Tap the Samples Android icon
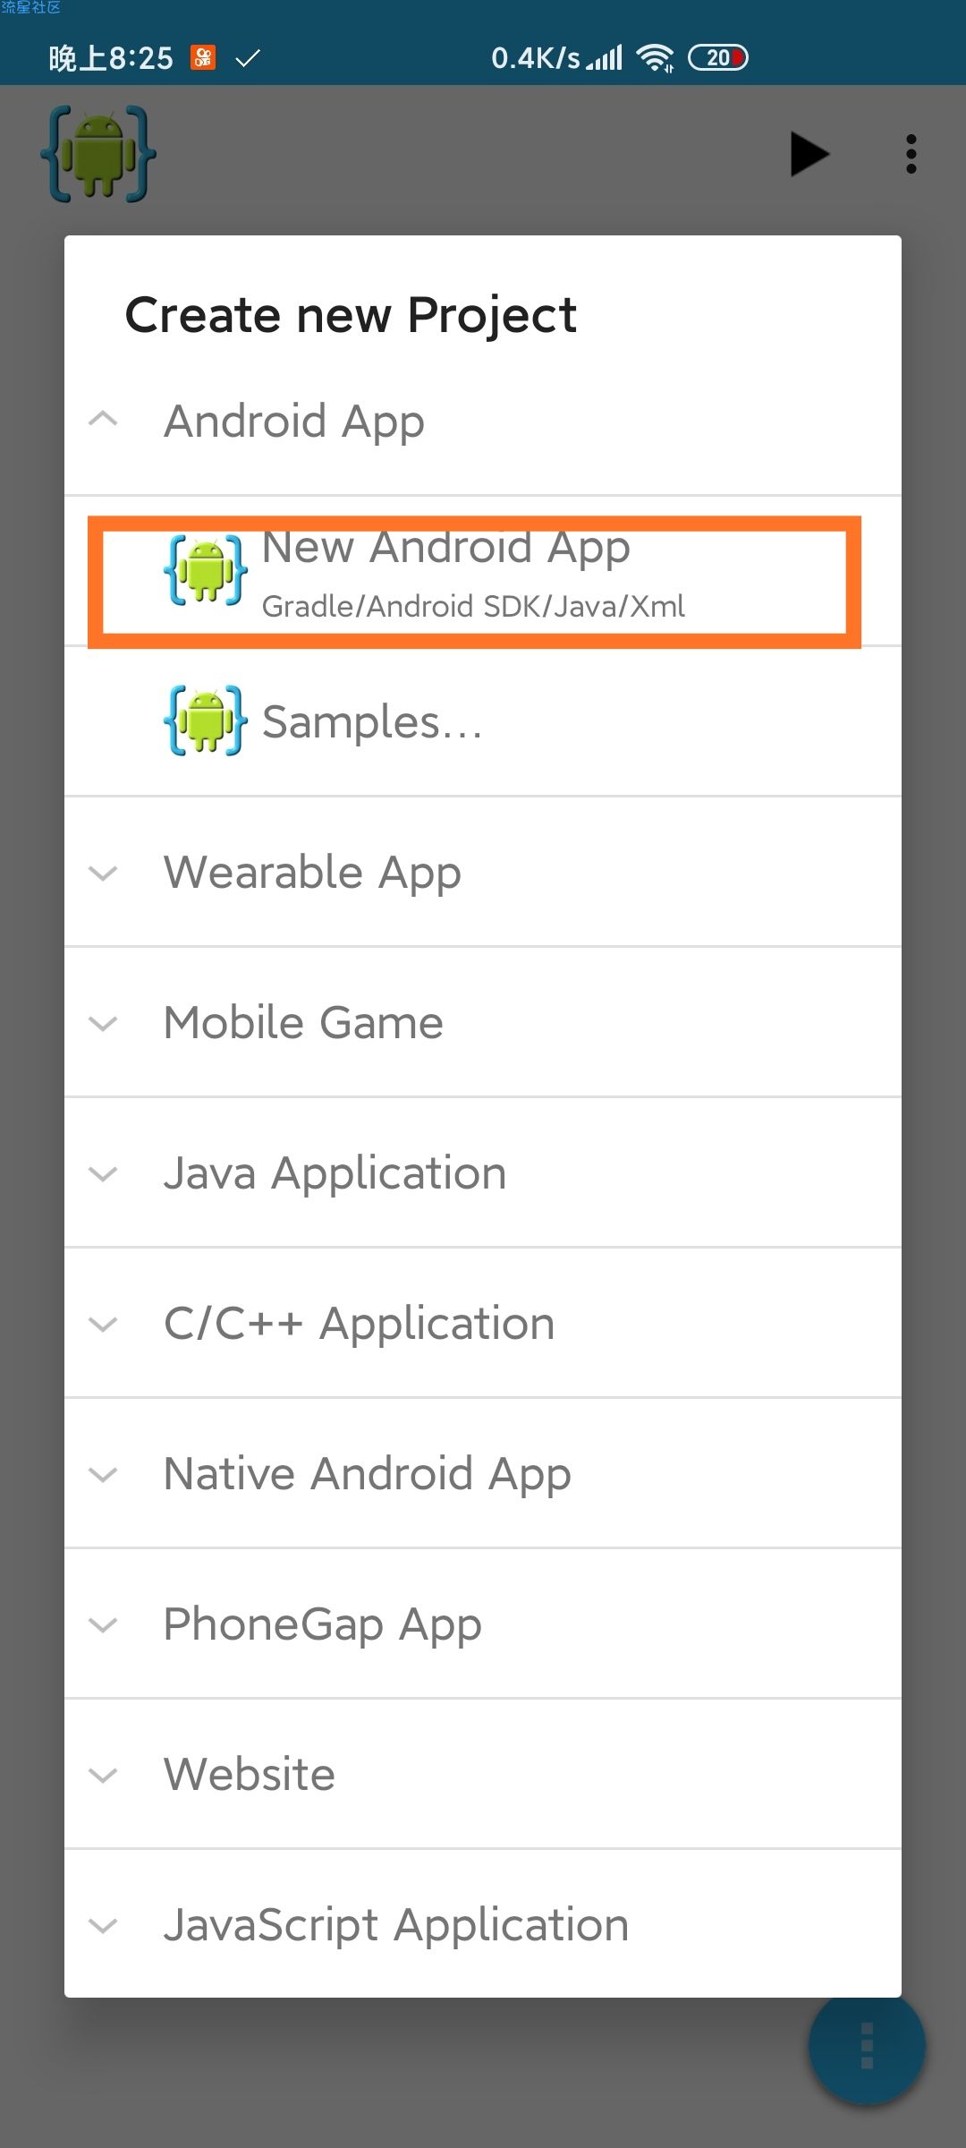966x2148 pixels. pyautogui.click(x=206, y=720)
